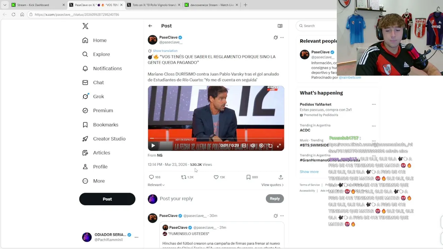Click Terms of Service footer link
Screen dimensions: 443x249
[309, 185]
